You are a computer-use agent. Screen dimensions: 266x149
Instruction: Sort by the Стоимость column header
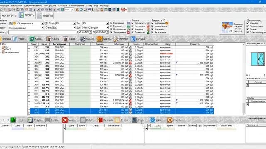(195, 44)
